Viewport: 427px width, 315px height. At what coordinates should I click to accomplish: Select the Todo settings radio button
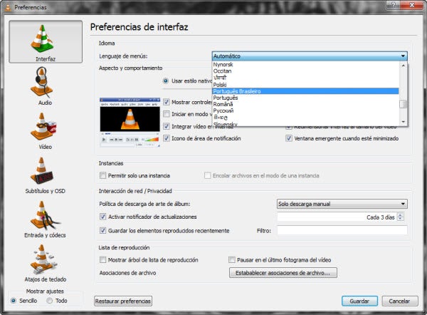pos(49,301)
